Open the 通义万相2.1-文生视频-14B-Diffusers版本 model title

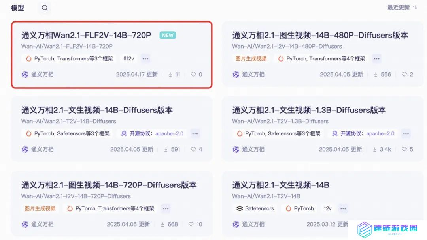click(97, 111)
